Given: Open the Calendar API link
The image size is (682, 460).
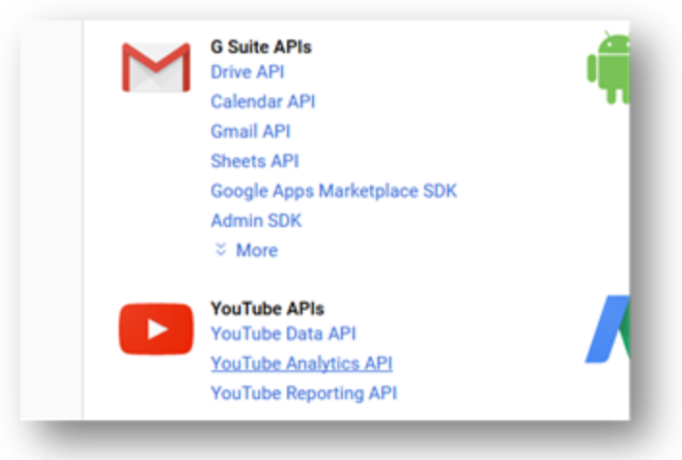Looking at the screenshot, I should 263,101.
